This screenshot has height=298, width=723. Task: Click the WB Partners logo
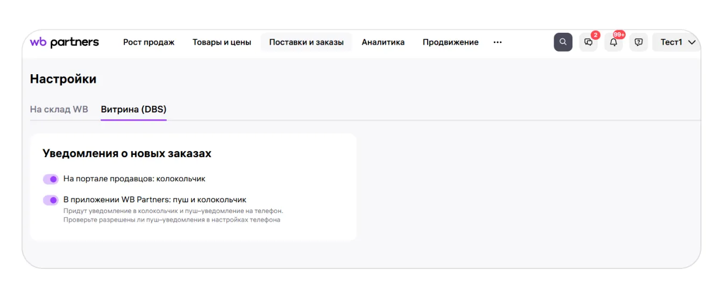pos(65,42)
